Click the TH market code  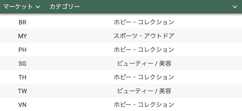(x=22, y=77)
